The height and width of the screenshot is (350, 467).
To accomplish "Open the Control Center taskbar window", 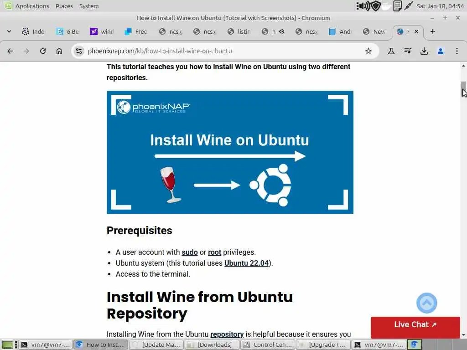I will click(x=268, y=345).
